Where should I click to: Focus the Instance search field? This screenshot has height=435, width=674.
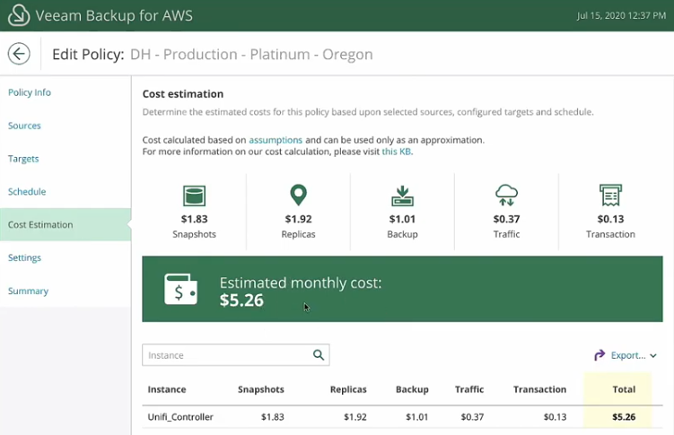pos(235,354)
